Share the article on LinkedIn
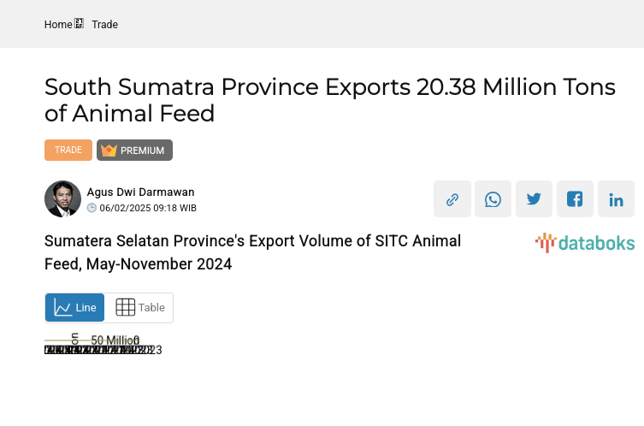 click(617, 199)
